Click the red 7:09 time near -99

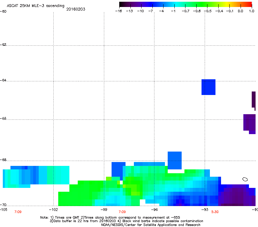122,212
